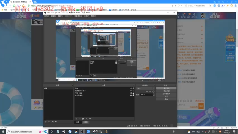The width and height of the screenshot is (238, 134).
Task: Remove the selected source with the minus icon
Action: point(79,119)
